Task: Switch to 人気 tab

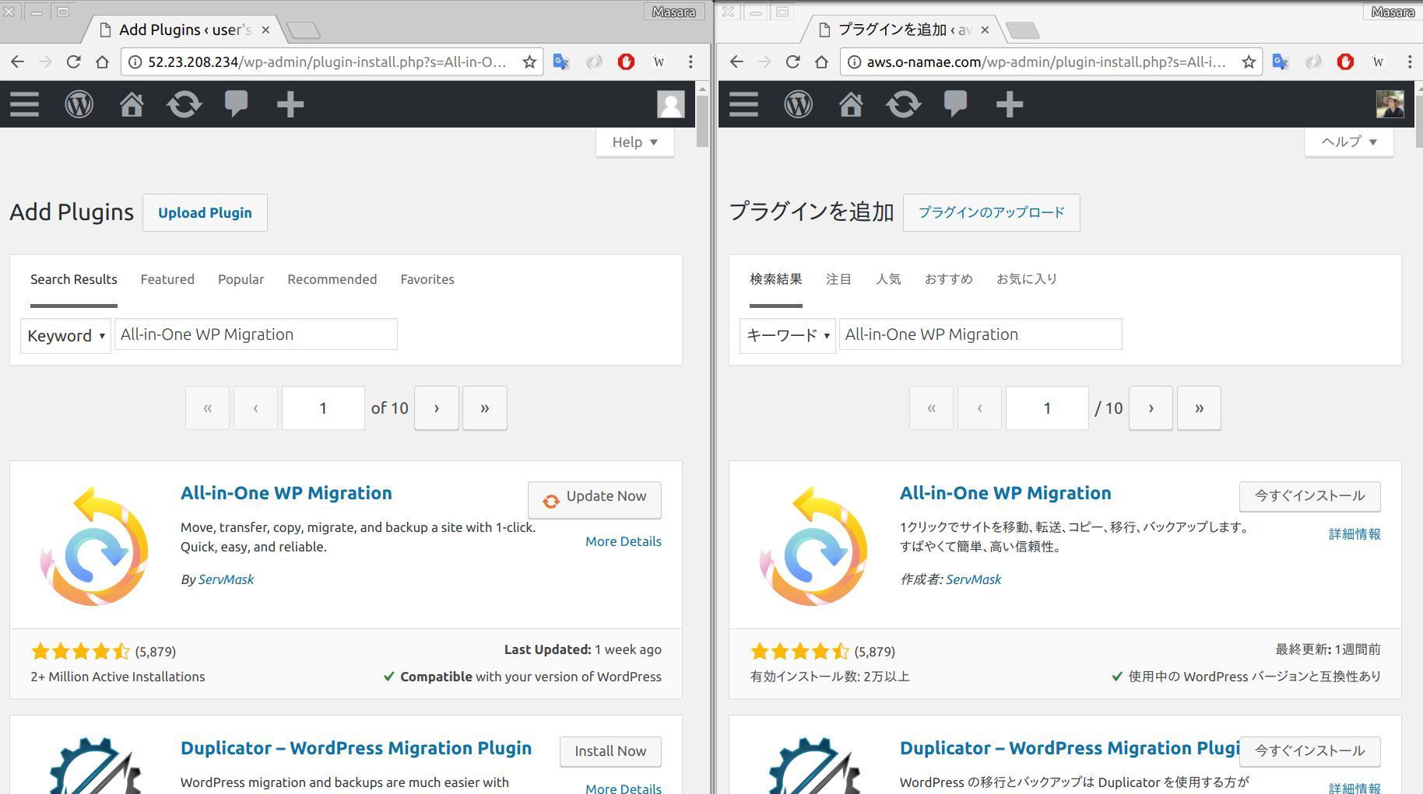Action: pyautogui.click(x=888, y=279)
